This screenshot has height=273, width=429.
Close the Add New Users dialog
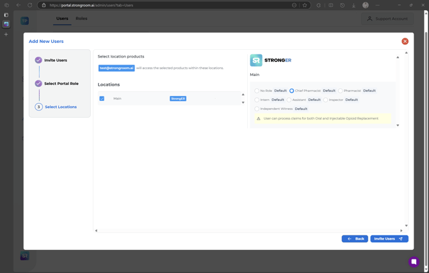405,42
